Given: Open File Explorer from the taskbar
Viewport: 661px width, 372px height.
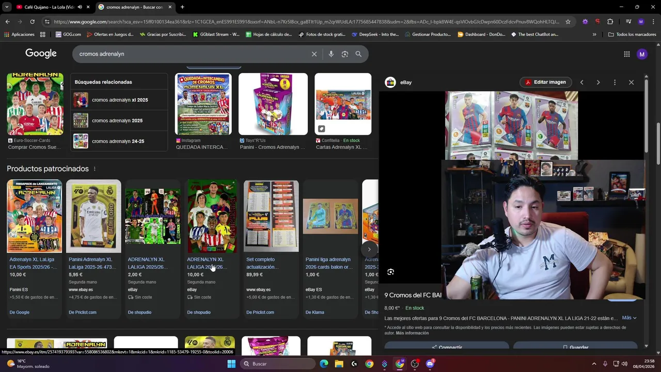Looking at the screenshot, I should (339, 364).
